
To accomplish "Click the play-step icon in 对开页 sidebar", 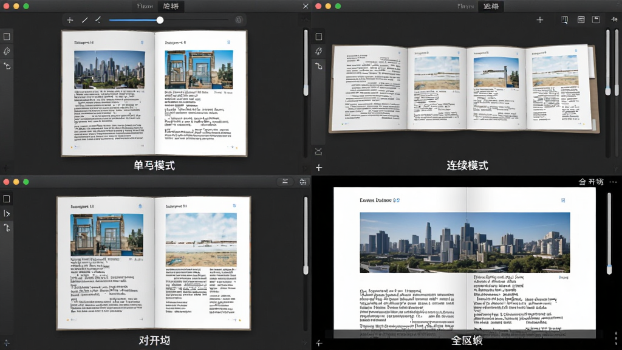I will pos(7,213).
